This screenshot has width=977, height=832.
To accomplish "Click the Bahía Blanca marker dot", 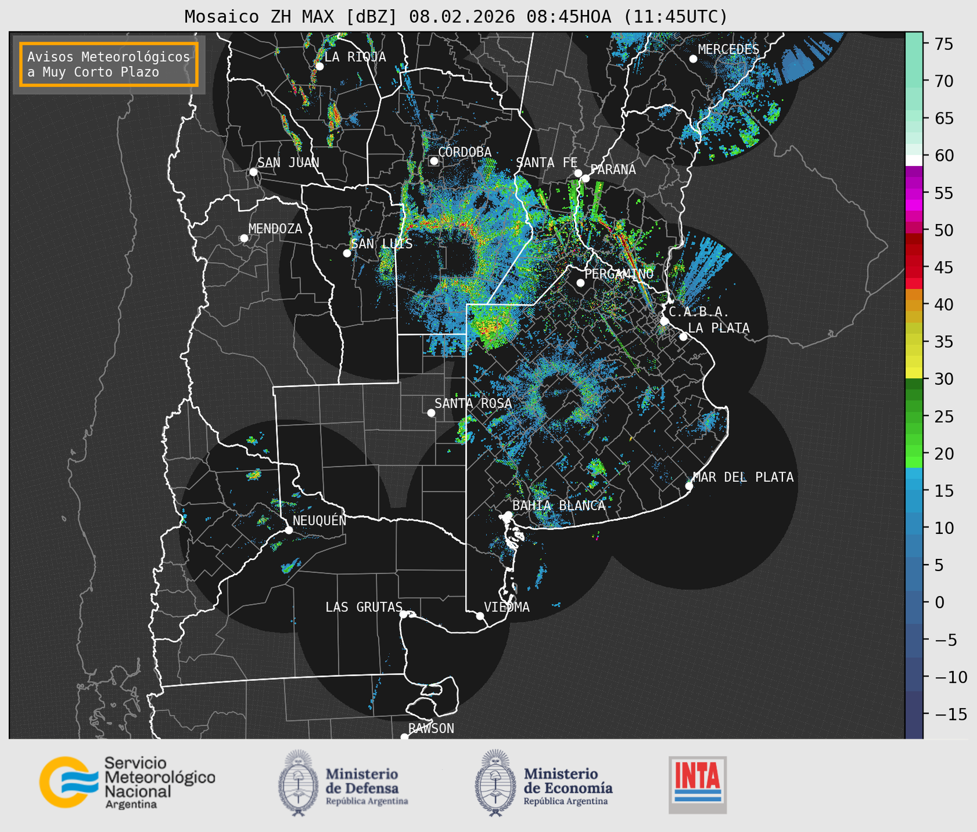I will (x=508, y=515).
